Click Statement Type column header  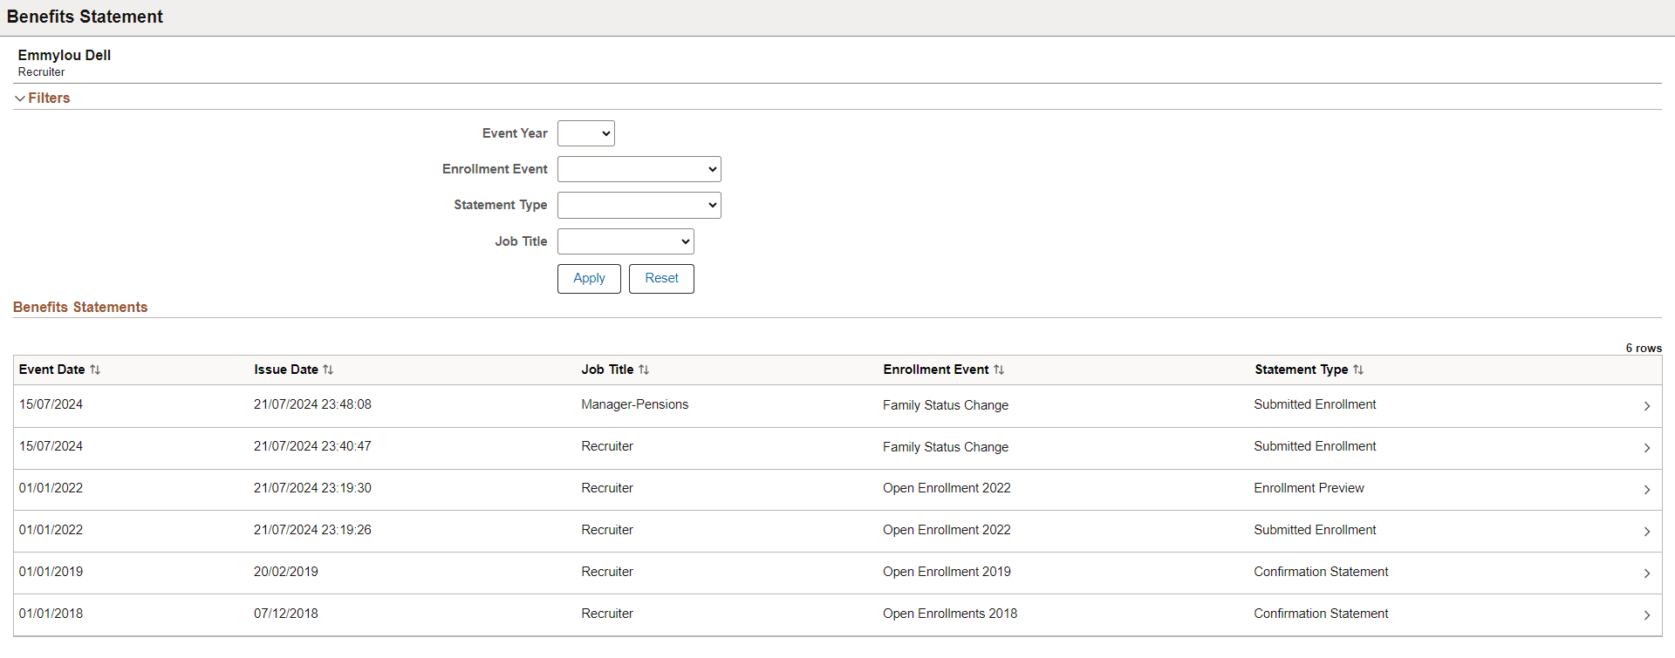[1302, 370]
